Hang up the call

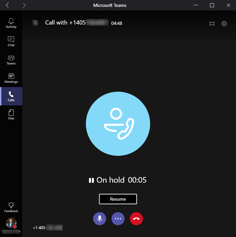coord(136,219)
